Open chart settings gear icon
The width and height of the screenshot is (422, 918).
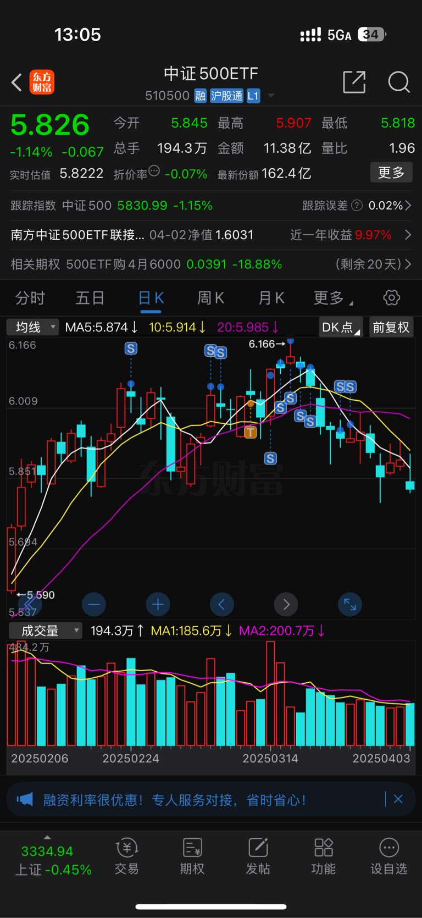pos(391,298)
